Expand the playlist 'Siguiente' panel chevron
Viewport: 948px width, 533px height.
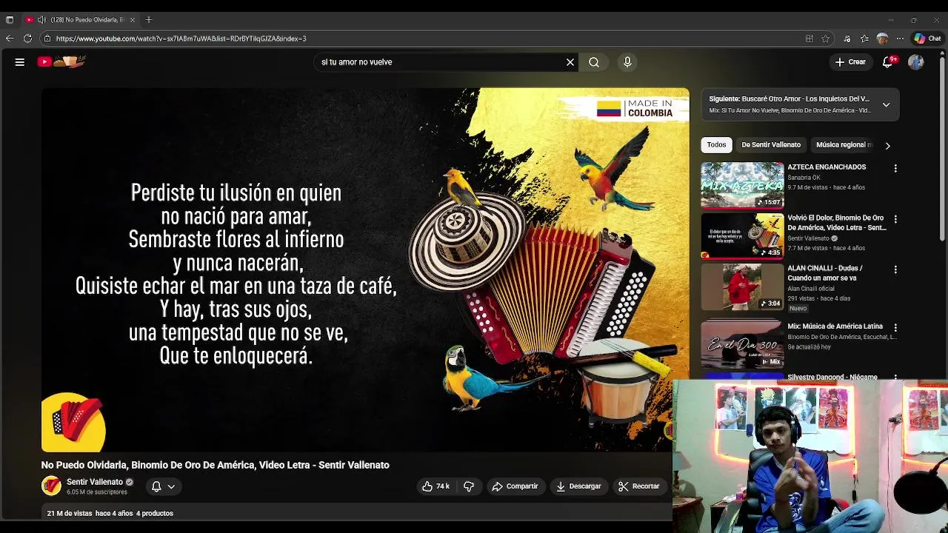[886, 104]
